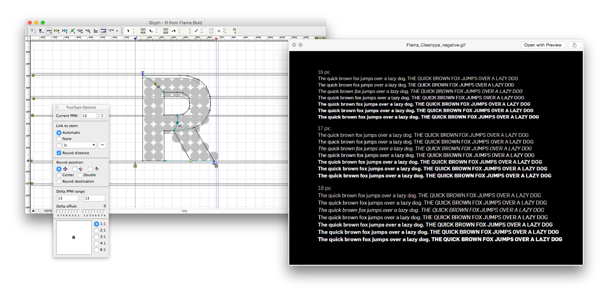Close the Flama_Cleartype_negative.gif preview

294,45
